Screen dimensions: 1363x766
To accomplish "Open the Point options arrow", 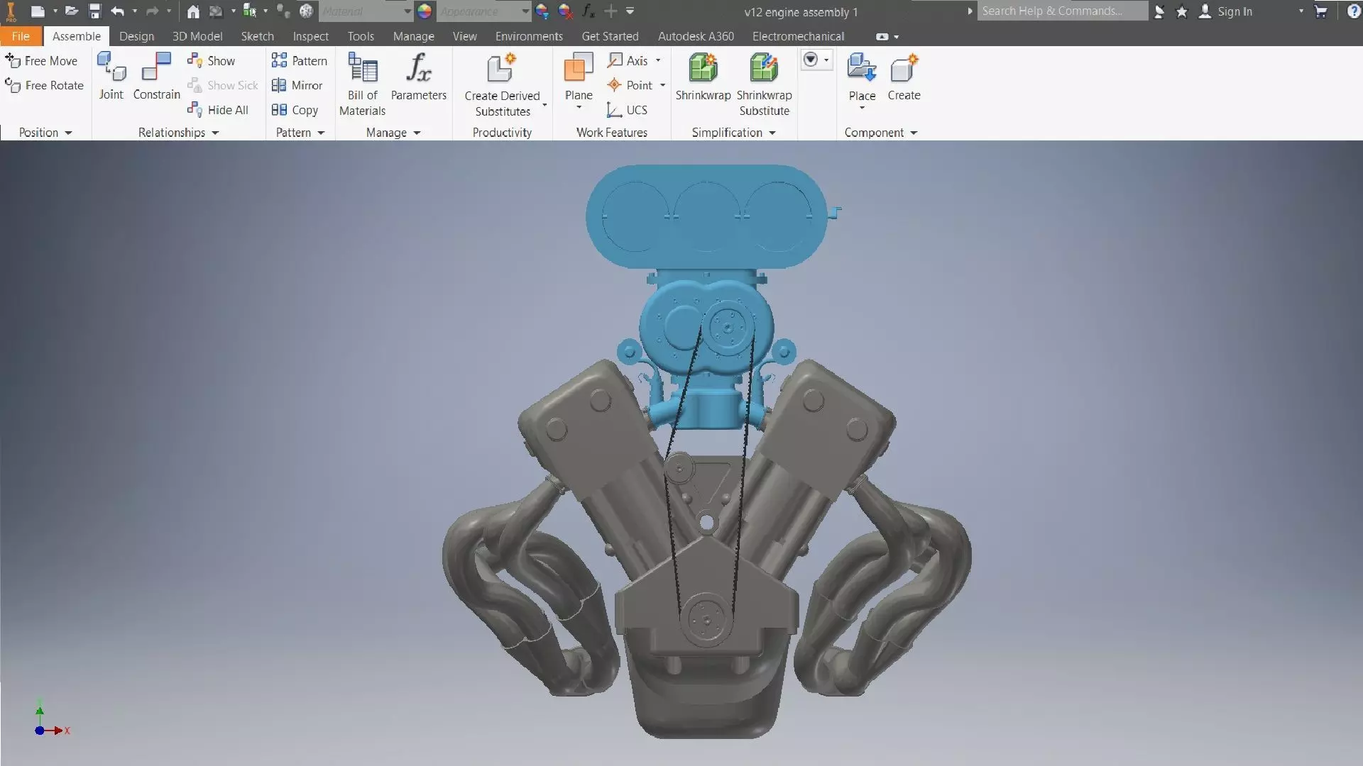I will click(x=662, y=85).
